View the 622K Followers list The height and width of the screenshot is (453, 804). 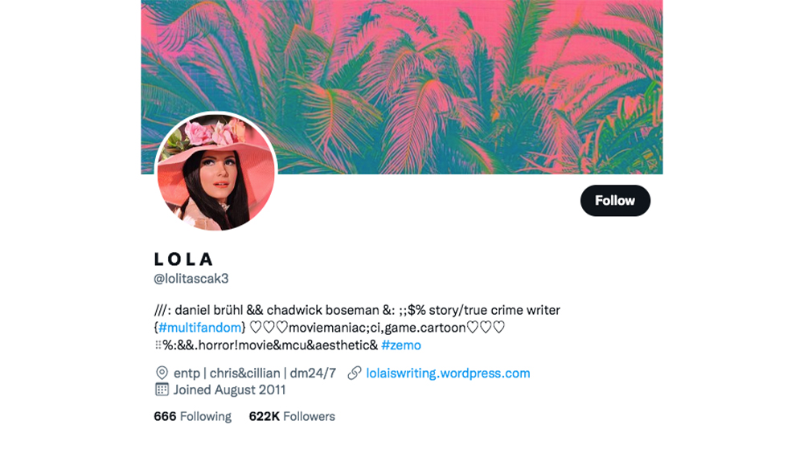click(292, 416)
